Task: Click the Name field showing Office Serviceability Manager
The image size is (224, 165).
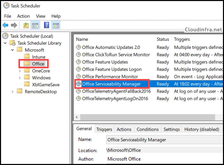Action: pos(165,140)
